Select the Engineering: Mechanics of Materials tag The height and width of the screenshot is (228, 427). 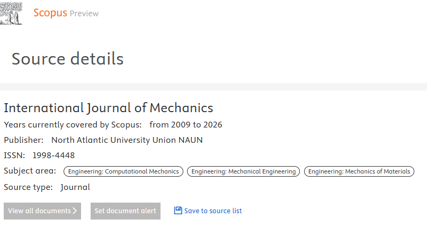pos(359,171)
